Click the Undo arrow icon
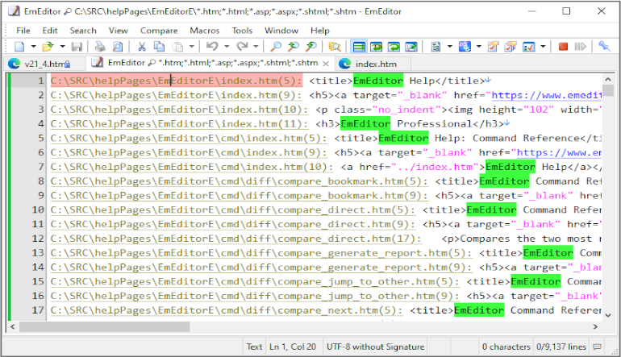The height and width of the screenshot is (357, 621). [x=212, y=47]
